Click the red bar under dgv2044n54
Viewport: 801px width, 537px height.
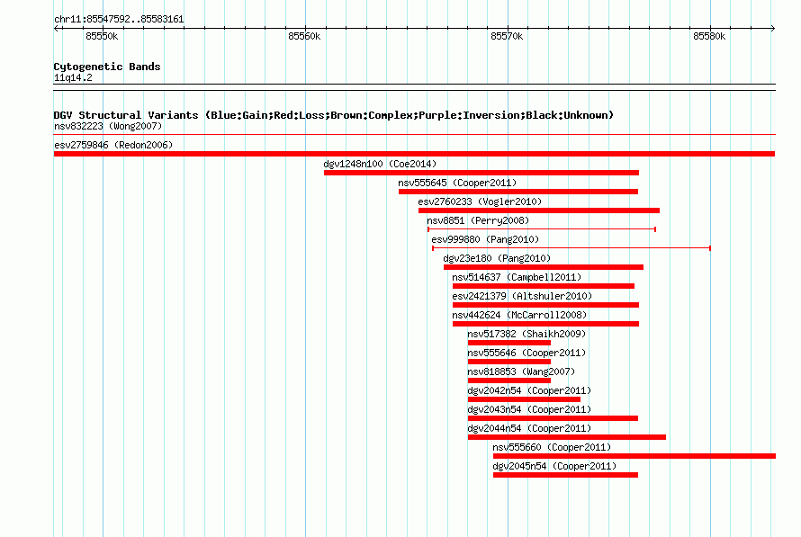click(567, 437)
